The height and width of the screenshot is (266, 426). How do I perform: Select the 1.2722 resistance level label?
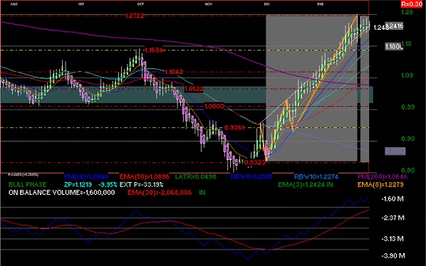(135, 16)
